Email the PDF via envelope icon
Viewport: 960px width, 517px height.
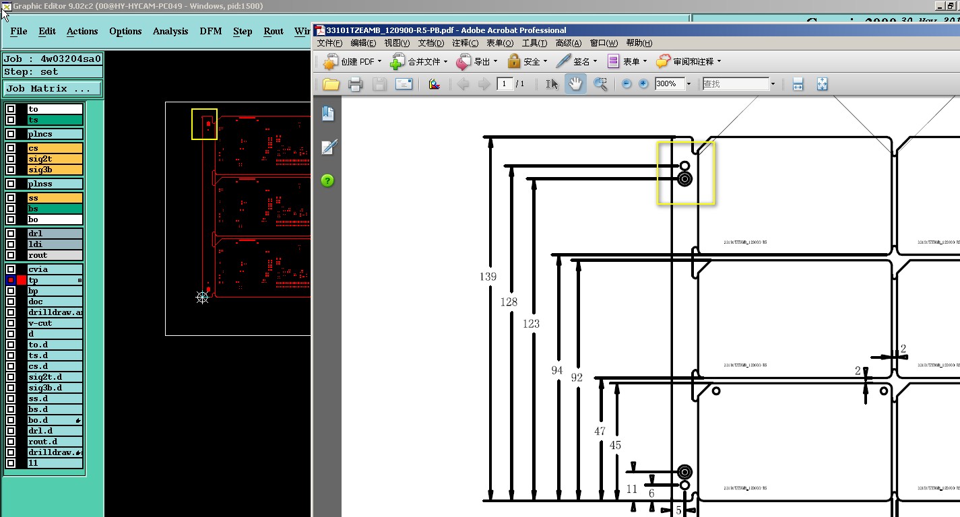point(404,84)
